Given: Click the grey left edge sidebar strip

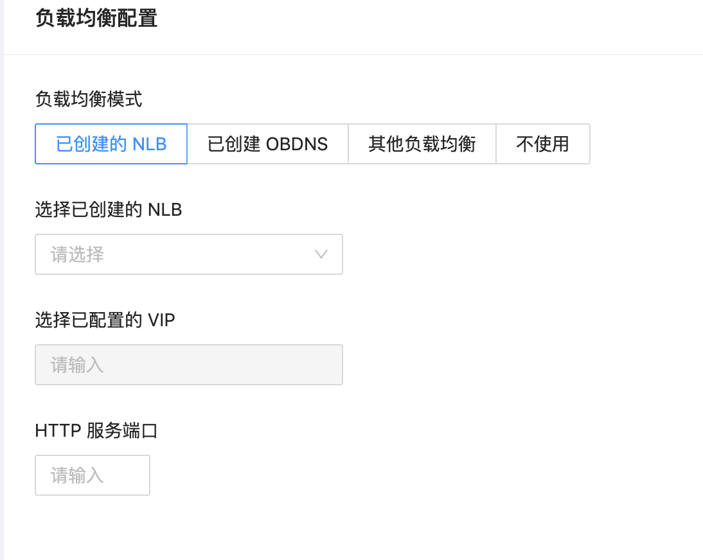Looking at the screenshot, I should pos(2,280).
